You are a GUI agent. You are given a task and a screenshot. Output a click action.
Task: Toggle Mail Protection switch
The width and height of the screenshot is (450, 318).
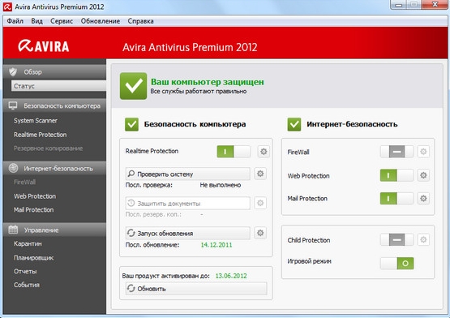coord(396,198)
